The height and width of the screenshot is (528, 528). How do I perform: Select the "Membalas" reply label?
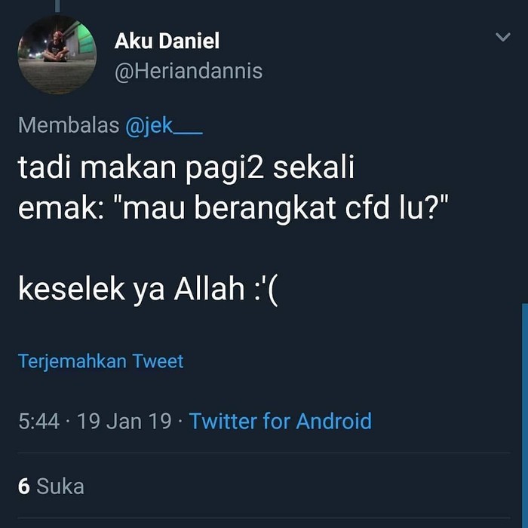coord(69,125)
